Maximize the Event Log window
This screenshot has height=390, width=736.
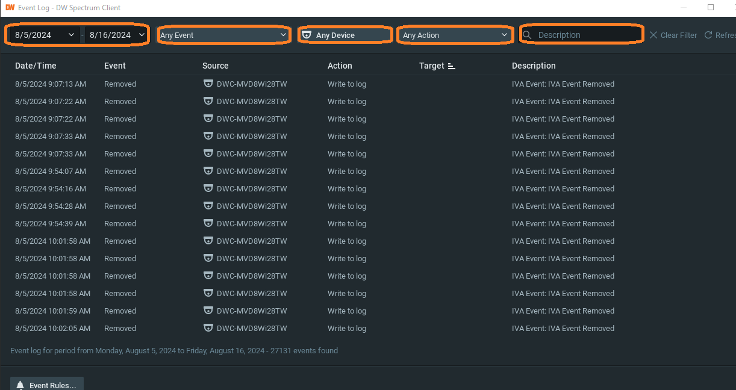point(711,8)
